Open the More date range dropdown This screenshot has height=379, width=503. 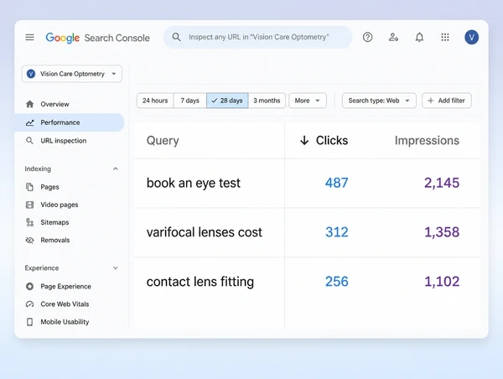coord(308,101)
